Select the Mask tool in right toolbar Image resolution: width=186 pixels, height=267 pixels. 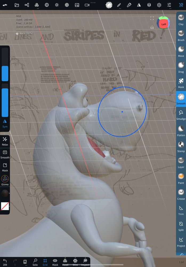pos(181,83)
